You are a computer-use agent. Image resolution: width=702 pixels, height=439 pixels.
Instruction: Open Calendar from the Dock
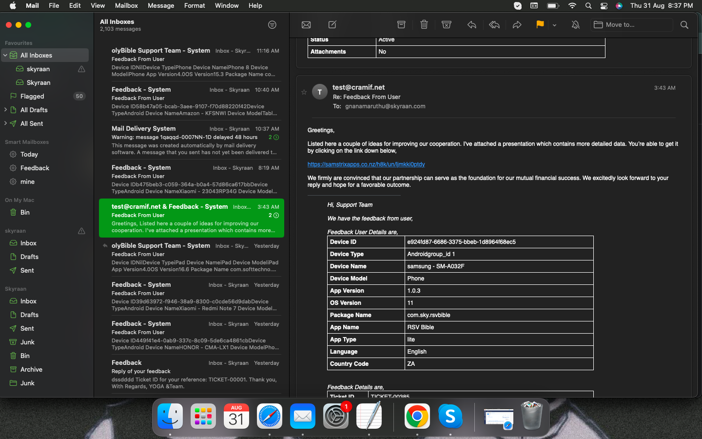236,416
